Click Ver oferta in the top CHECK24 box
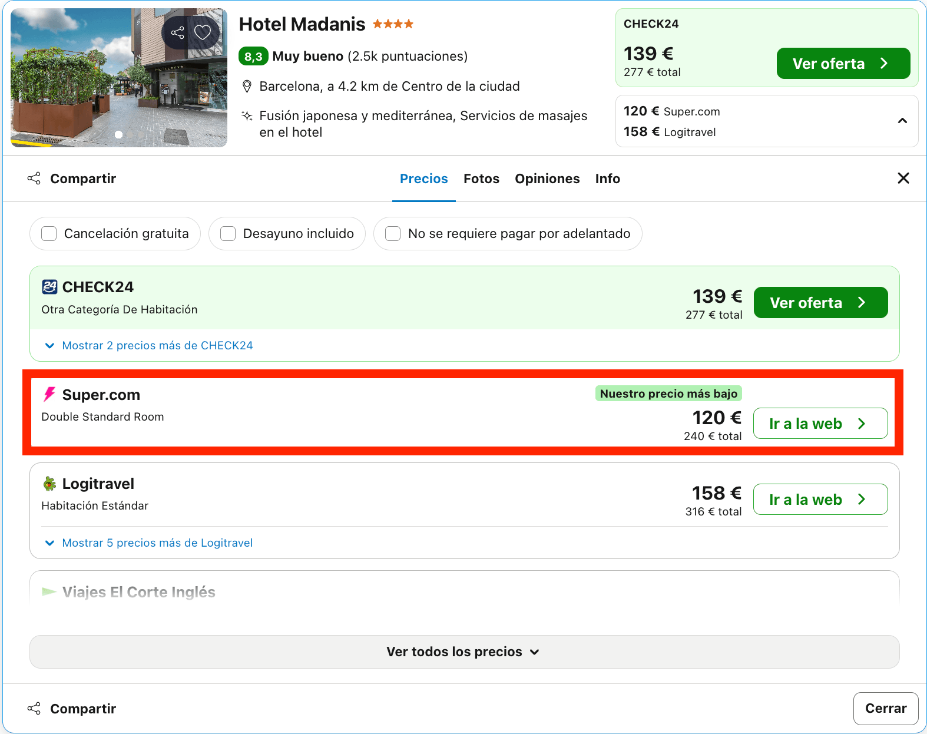This screenshot has height=734, width=927. [843, 64]
